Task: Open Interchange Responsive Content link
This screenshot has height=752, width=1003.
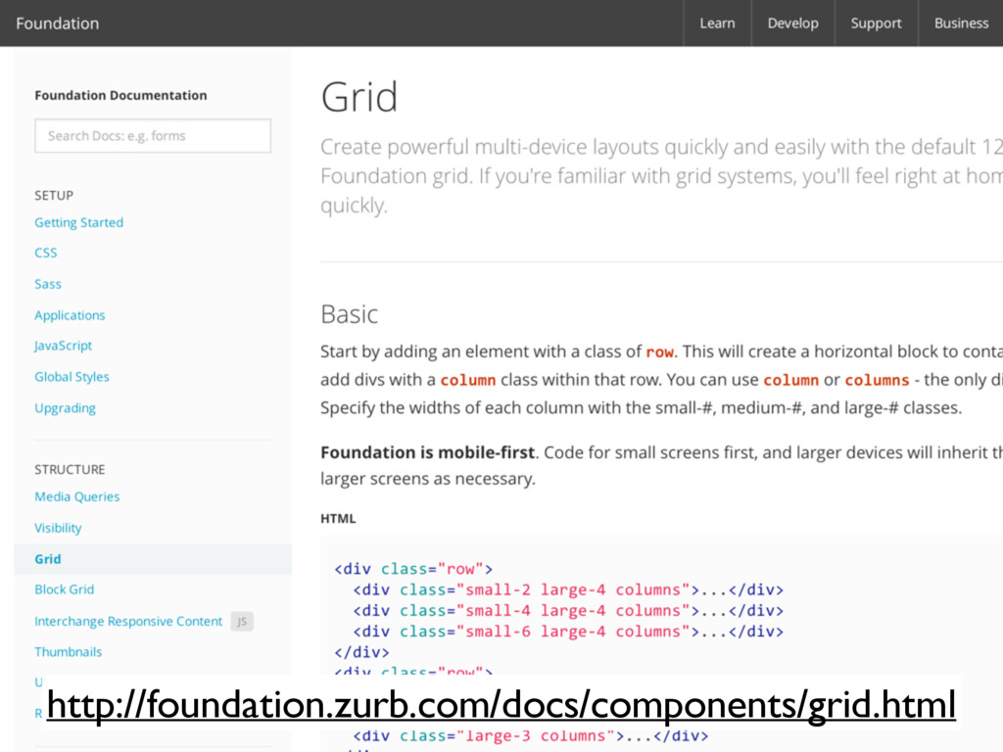Action: [x=128, y=621]
